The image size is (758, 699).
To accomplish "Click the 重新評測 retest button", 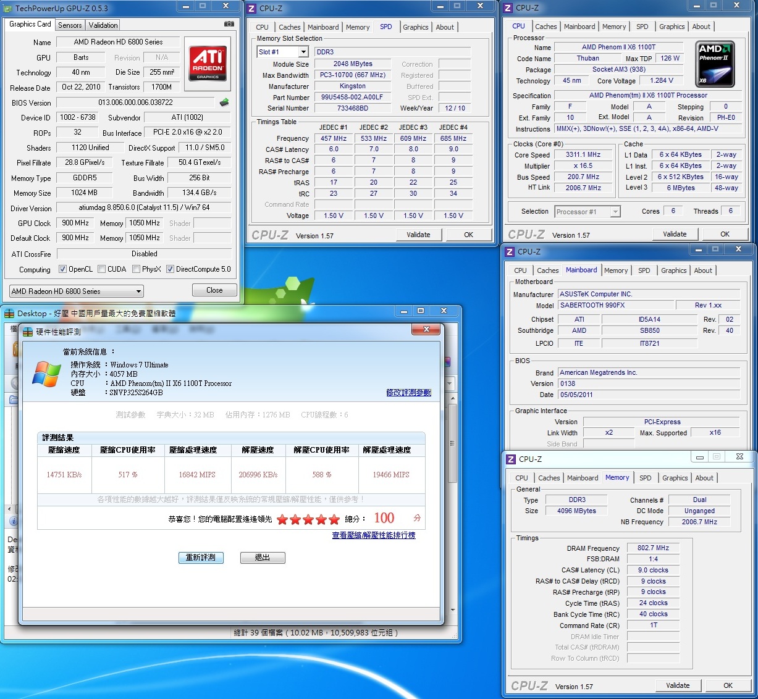I will 201,558.
